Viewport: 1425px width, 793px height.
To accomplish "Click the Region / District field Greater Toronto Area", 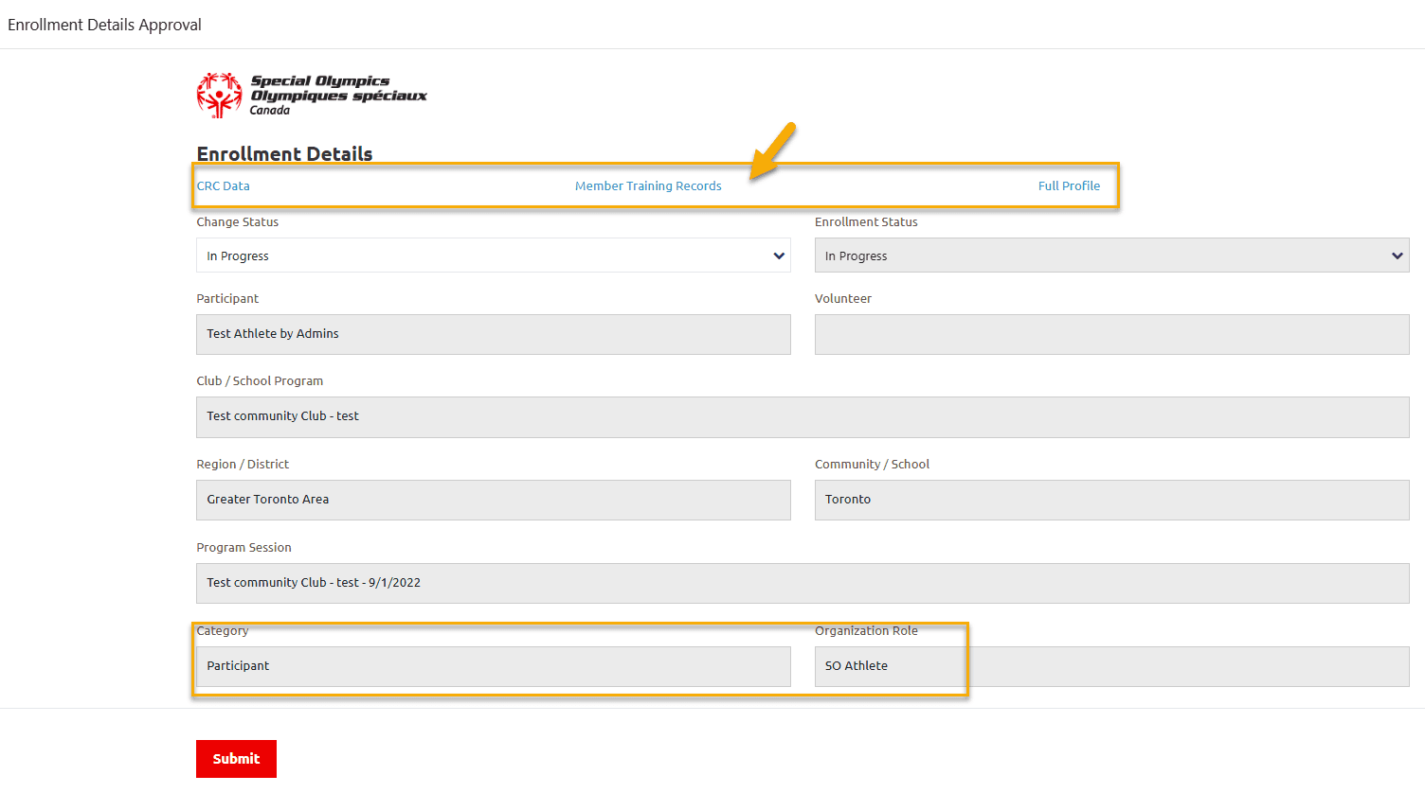I will pyautogui.click(x=494, y=500).
